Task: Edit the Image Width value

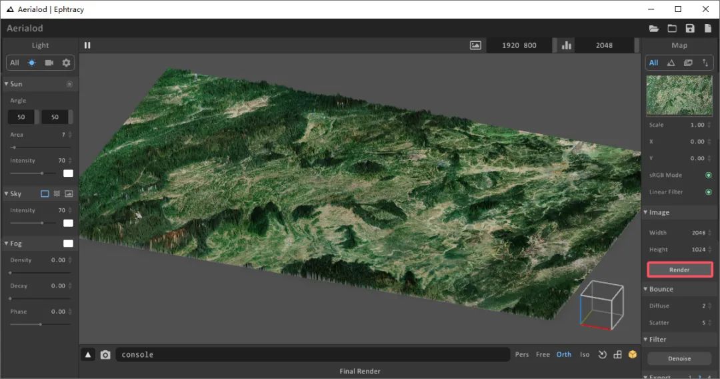Action: 699,233
